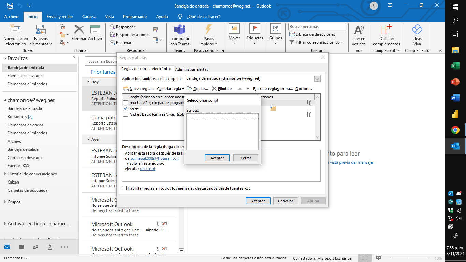The image size is (466, 262).
Task: Click Ejecutar reglas ahora button
Action: [273, 89]
